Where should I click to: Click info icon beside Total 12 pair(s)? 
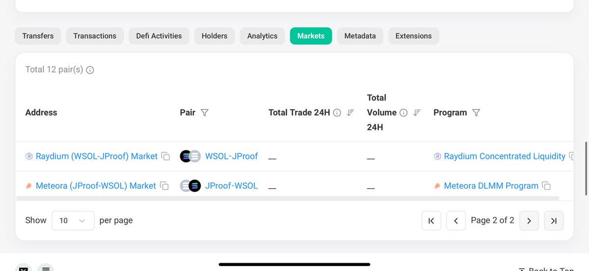tap(90, 70)
